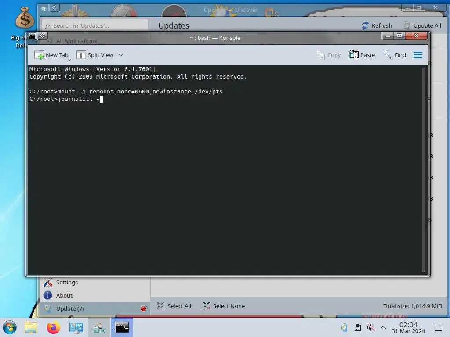The height and width of the screenshot is (337, 450).
Task: Click Show Desktop button on taskbar
Action: 439,327
